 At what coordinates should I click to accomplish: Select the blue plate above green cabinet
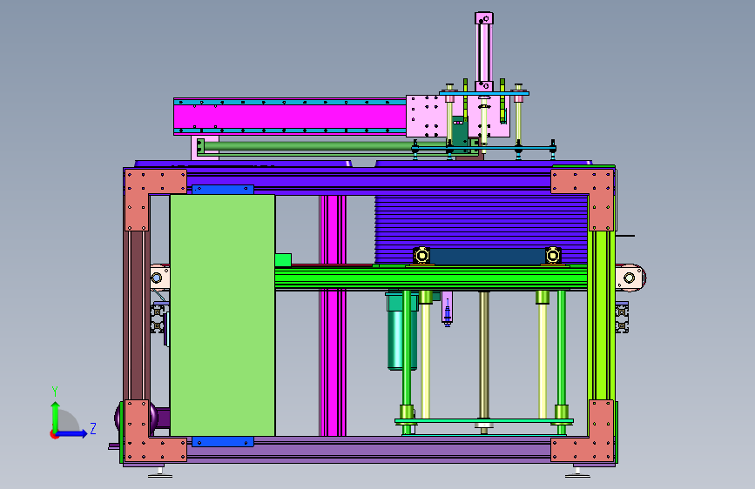223,190
